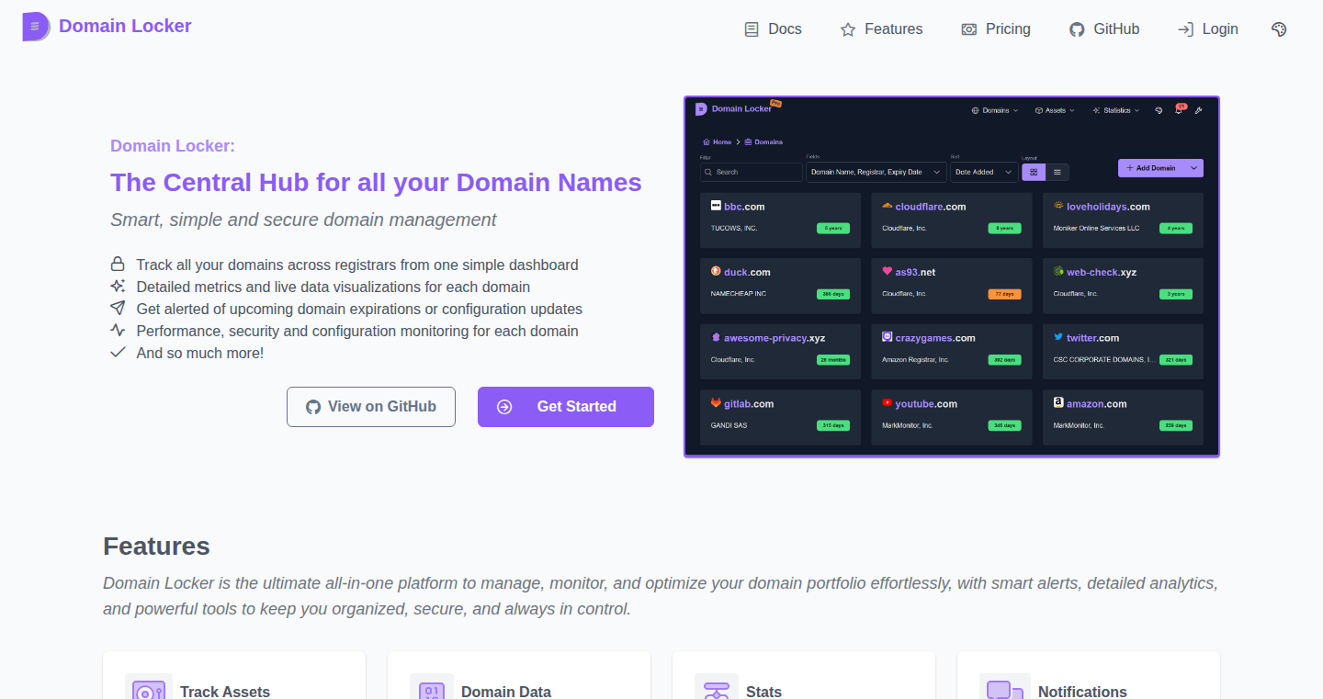The image size is (1323, 699).
Task: Click the crazygames.com favicon
Action: [x=888, y=337]
